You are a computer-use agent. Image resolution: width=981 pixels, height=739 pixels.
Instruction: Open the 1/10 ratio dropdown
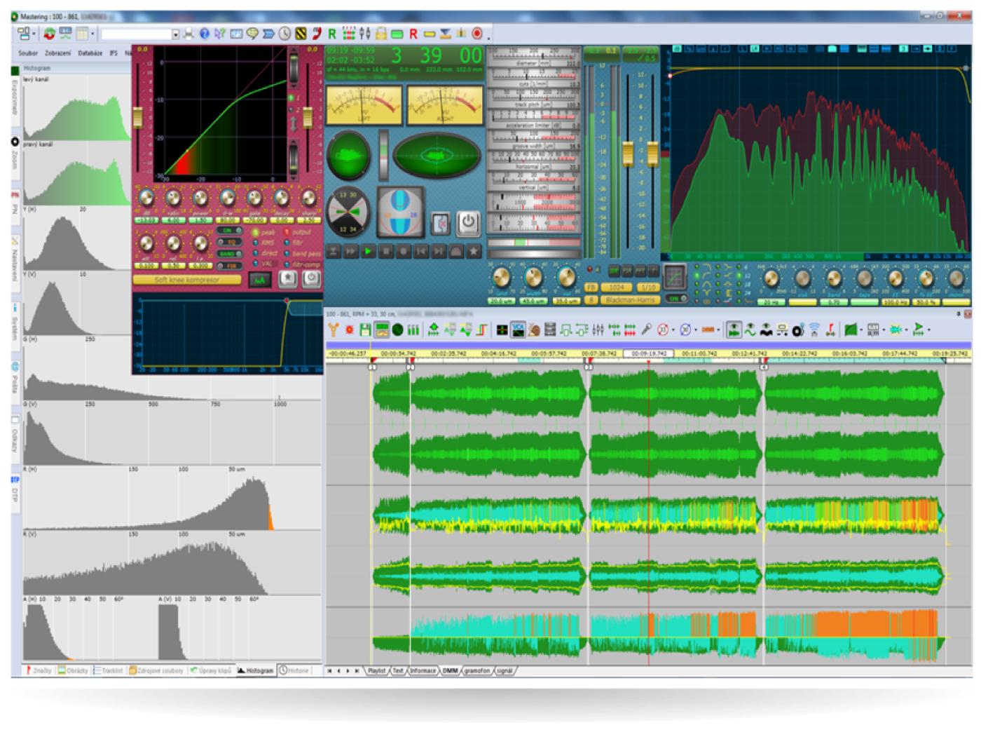click(x=648, y=287)
